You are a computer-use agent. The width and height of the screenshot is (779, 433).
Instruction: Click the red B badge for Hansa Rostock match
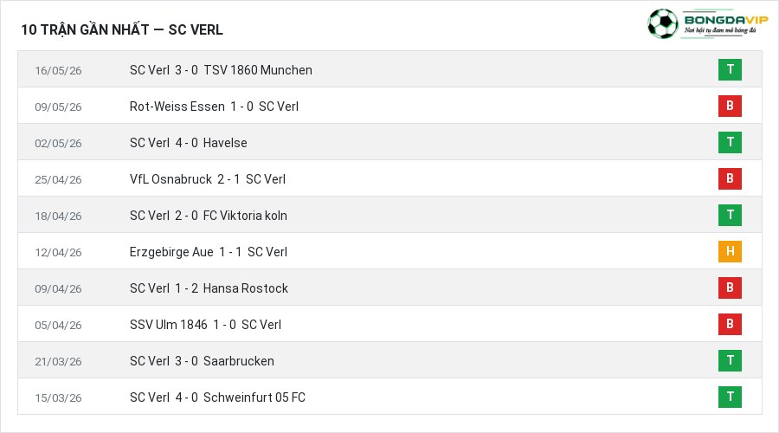point(730,288)
